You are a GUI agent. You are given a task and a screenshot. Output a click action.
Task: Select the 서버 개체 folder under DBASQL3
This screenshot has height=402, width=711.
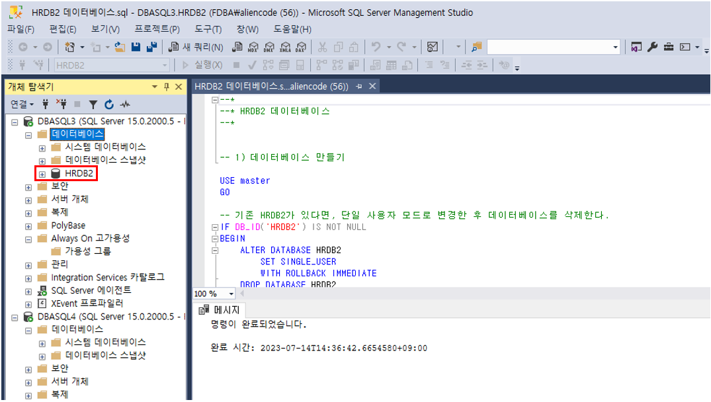point(70,199)
